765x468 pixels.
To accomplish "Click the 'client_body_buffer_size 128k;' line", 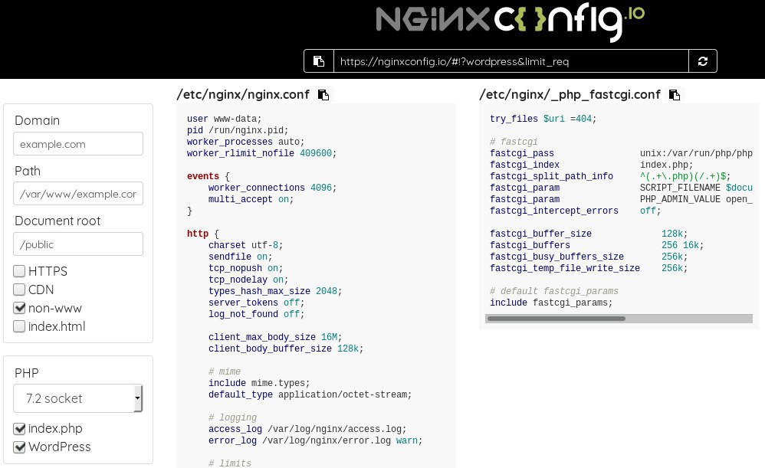I will [x=285, y=349].
